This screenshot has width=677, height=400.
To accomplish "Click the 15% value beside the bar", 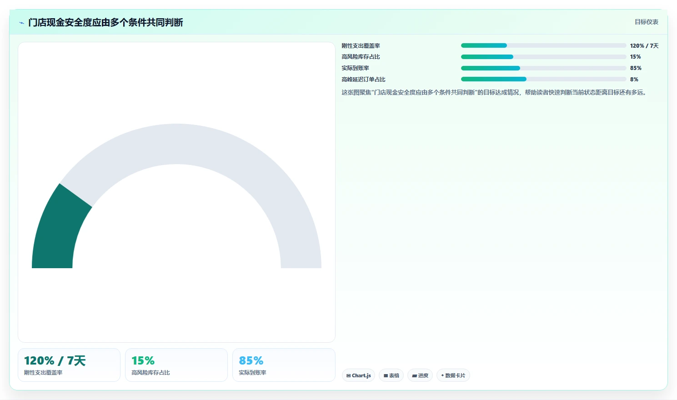I will click(x=636, y=57).
